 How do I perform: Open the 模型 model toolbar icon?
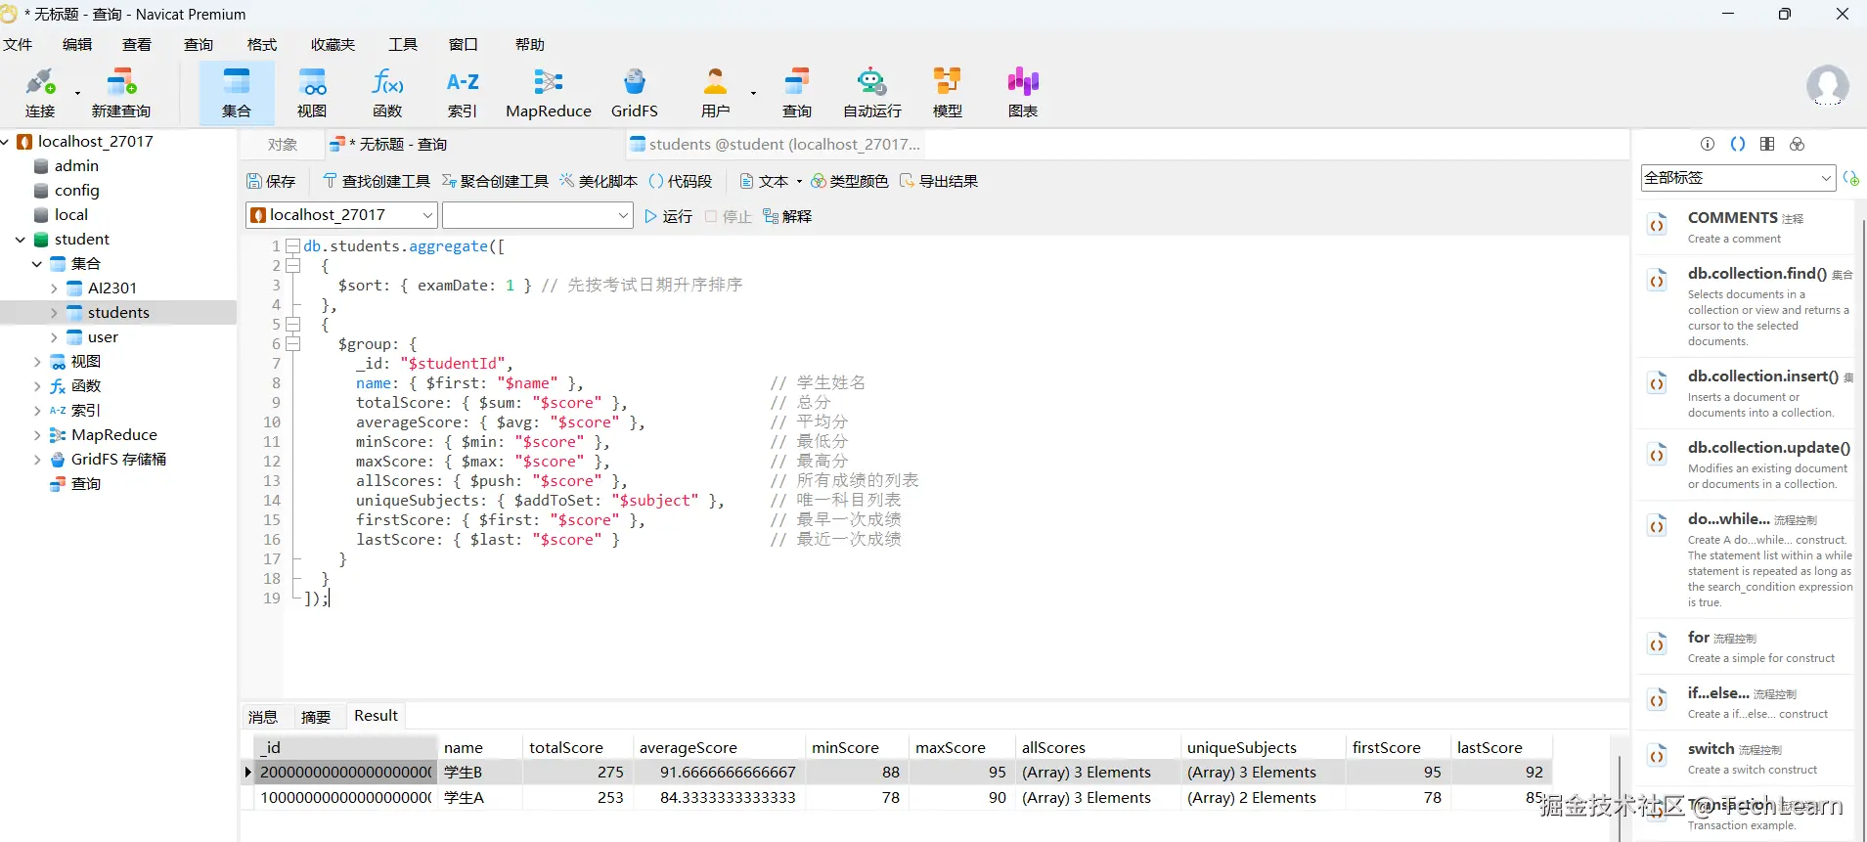click(948, 93)
